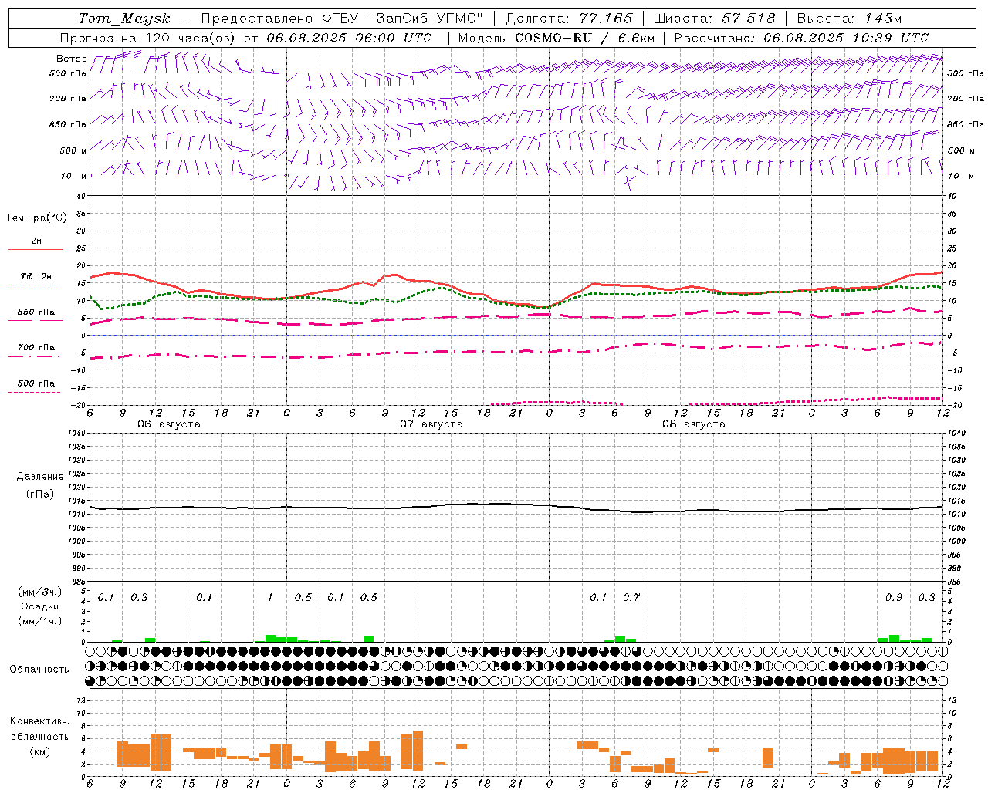Image resolution: width=988 pixels, height=790 pixels.
Task: Click the Конвективн. convective cloud label
Action: (39, 721)
